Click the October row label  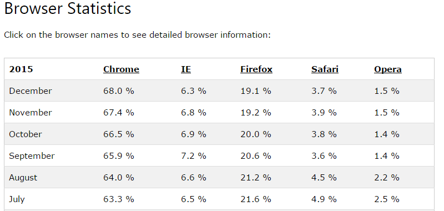[x=26, y=134]
